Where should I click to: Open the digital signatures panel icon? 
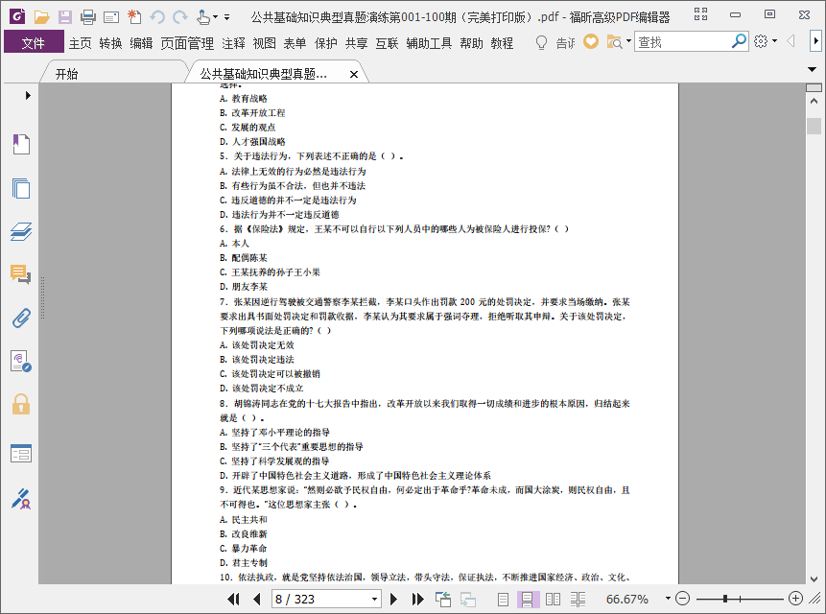click(x=21, y=362)
